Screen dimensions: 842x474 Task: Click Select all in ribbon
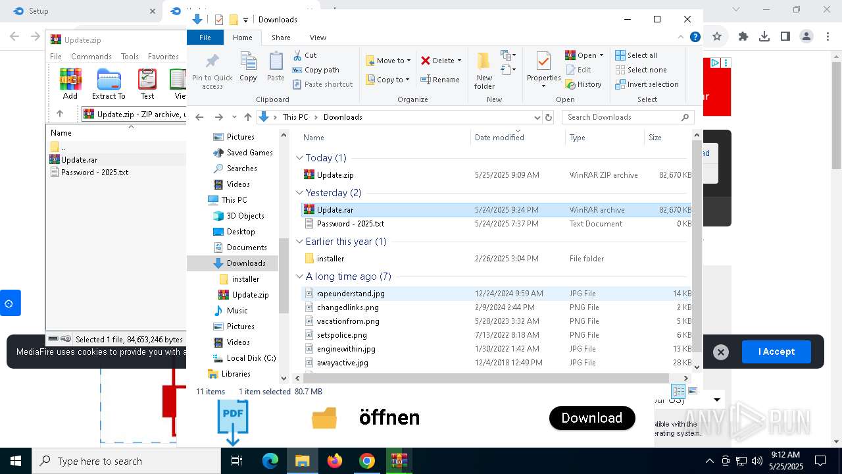tap(636, 55)
